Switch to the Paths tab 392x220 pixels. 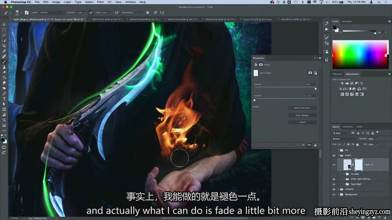(x=359, y=127)
